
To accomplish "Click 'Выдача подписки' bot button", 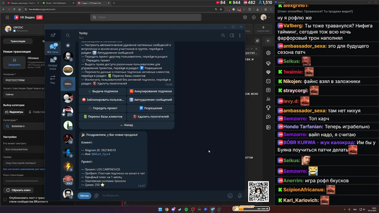I will click(x=103, y=91).
